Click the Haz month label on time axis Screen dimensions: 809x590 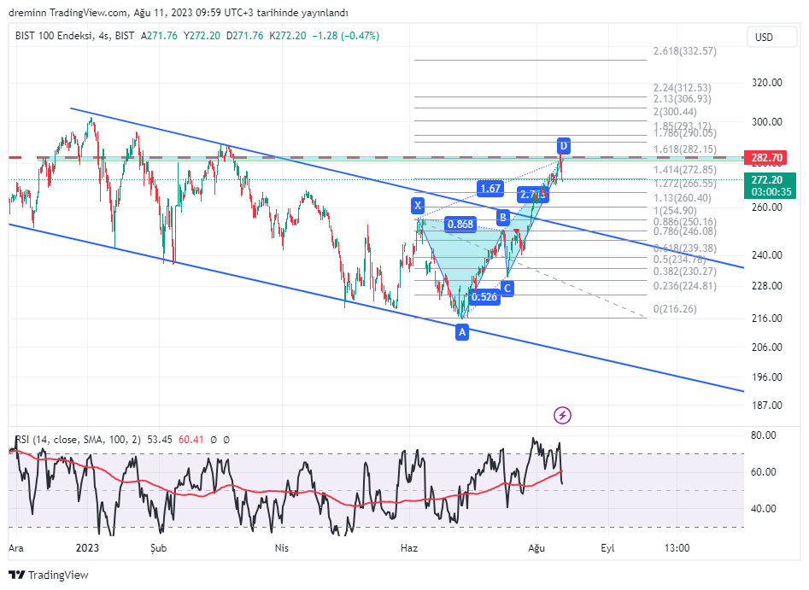409,547
